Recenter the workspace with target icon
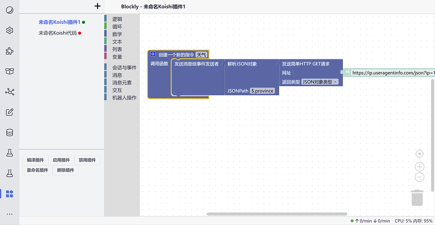The width and height of the screenshot is (435, 225). (419, 153)
